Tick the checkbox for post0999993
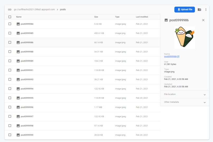213x142 pixels. [10, 79]
